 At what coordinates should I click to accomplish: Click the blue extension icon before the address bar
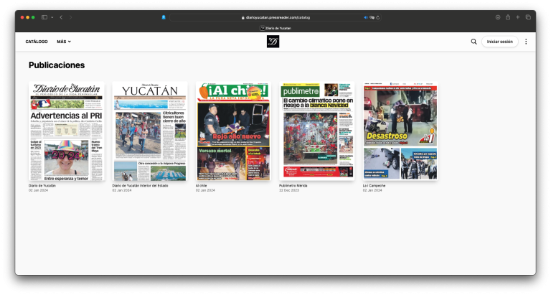[x=164, y=17]
